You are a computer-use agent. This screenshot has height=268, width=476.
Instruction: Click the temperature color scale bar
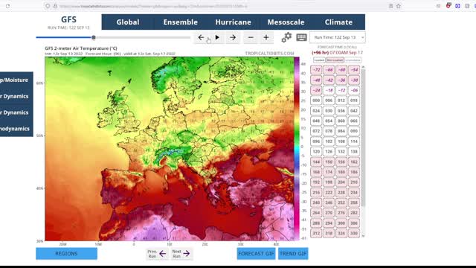click(x=297, y=149)
